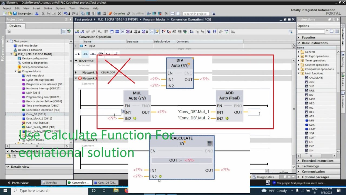The width and height of the screenshot is (346, 195).
Task: Collapse PLC_1 node in project tree
Action: (x=11, y=54)
